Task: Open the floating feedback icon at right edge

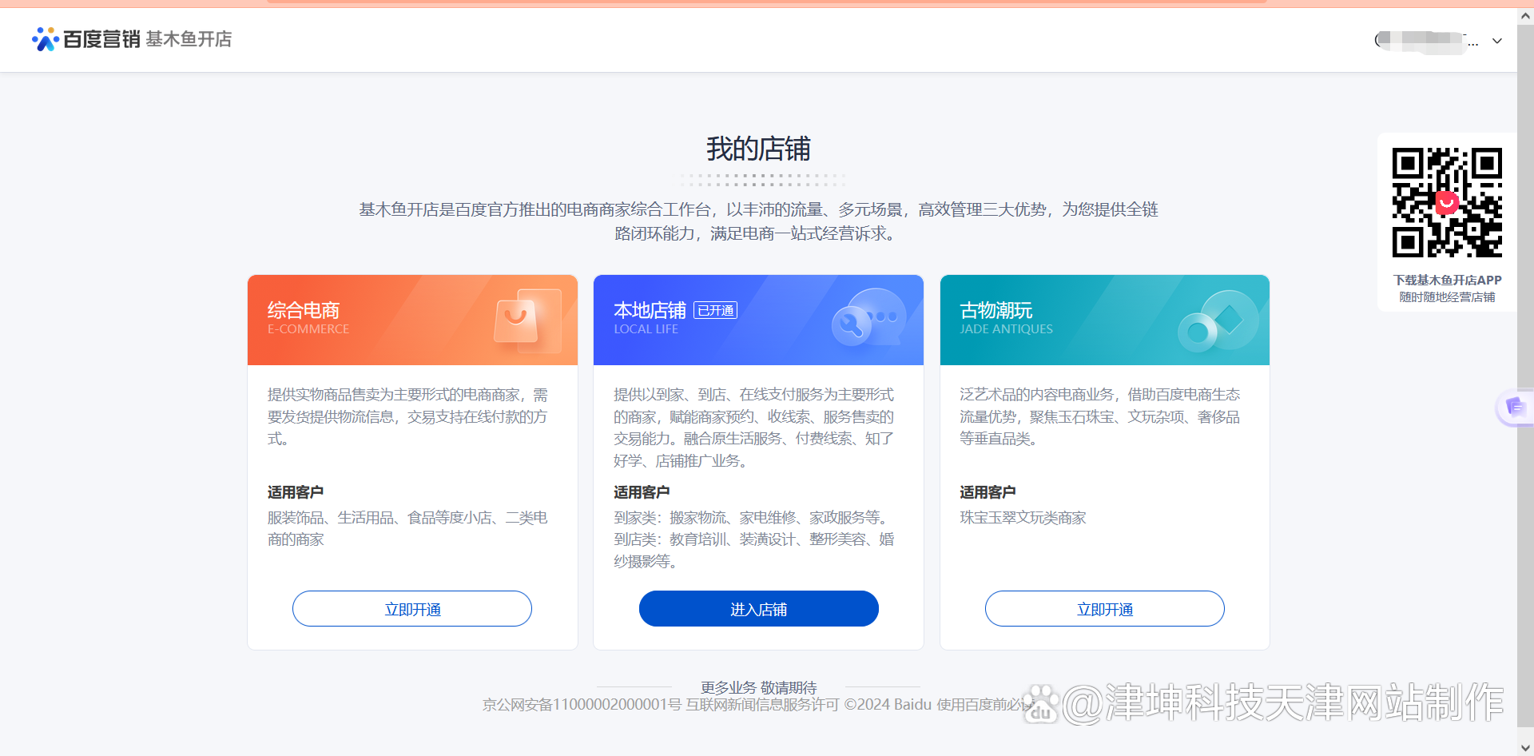Action: click(1515, 408)
